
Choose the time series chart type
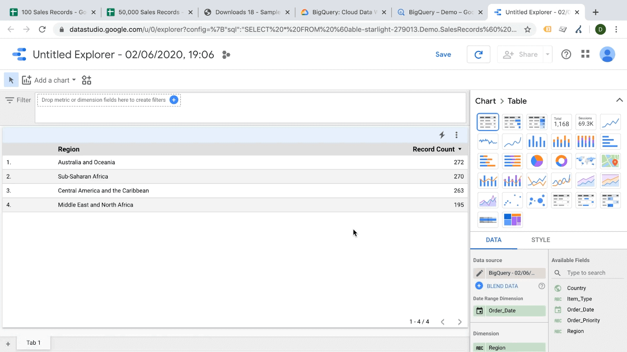[610, 122]
